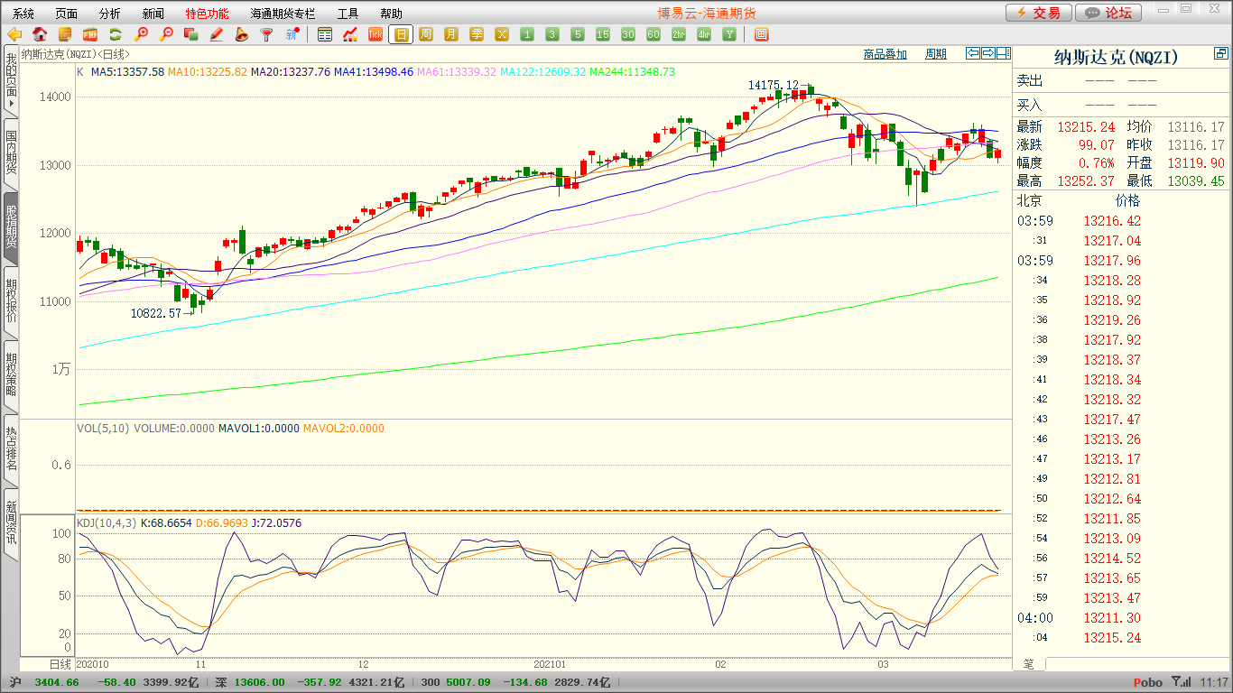Image resolution: width=1233 pixels, height=693 pixels.
Task: Zoom in with the plus magnifier
Action: [141, 34]
